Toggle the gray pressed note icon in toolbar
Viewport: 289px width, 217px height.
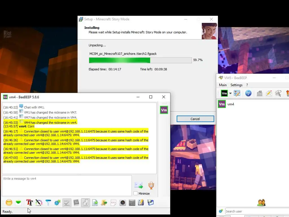pos(86,203)
